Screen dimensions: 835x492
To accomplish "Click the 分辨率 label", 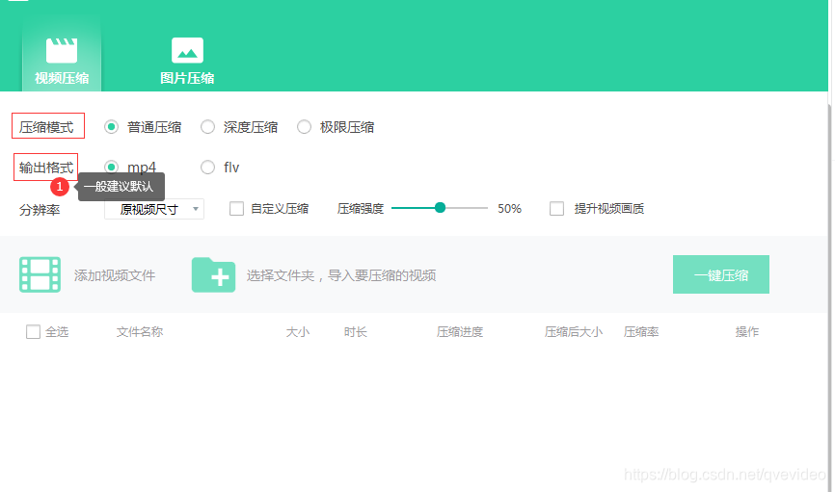I will (x=40, y=210).
